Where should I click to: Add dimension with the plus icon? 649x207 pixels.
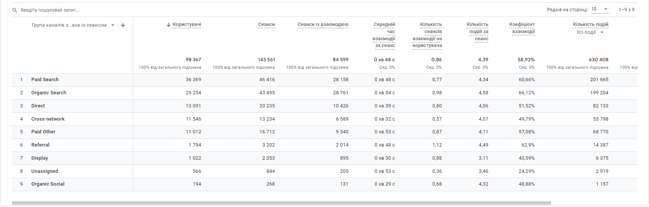(123, 25)
